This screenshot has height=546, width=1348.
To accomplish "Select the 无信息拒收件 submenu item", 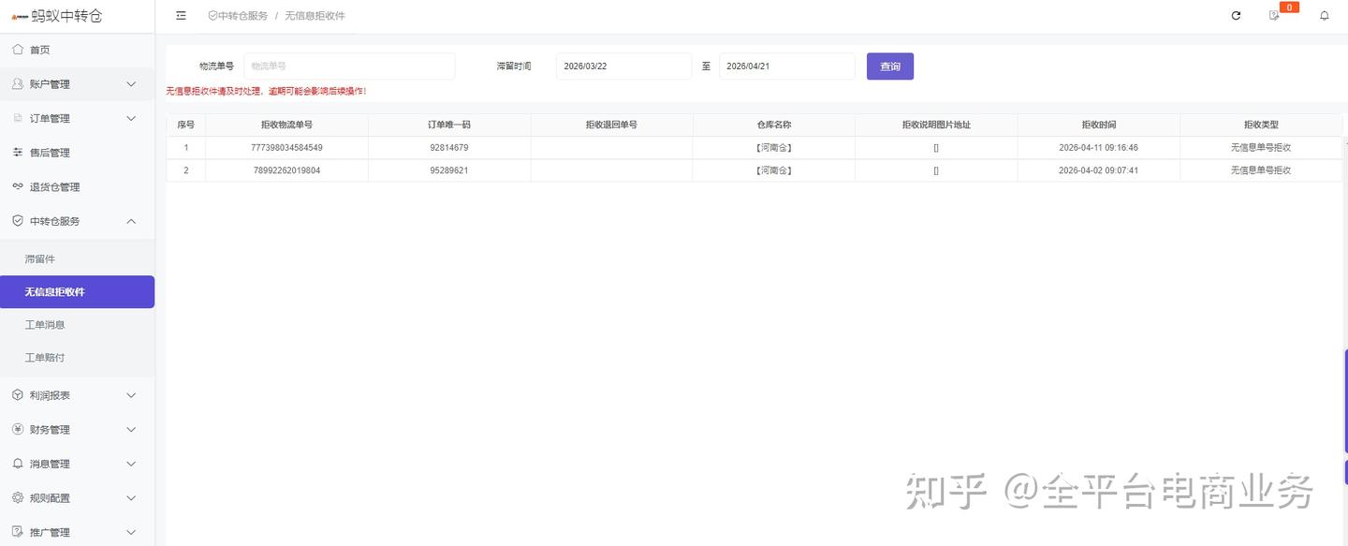I will point(77,291).
